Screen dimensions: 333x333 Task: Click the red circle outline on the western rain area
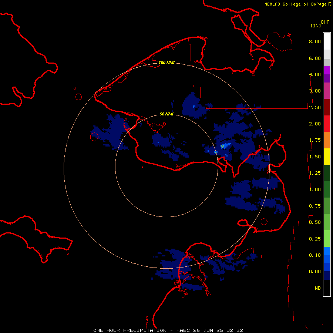tap(94, 137)
